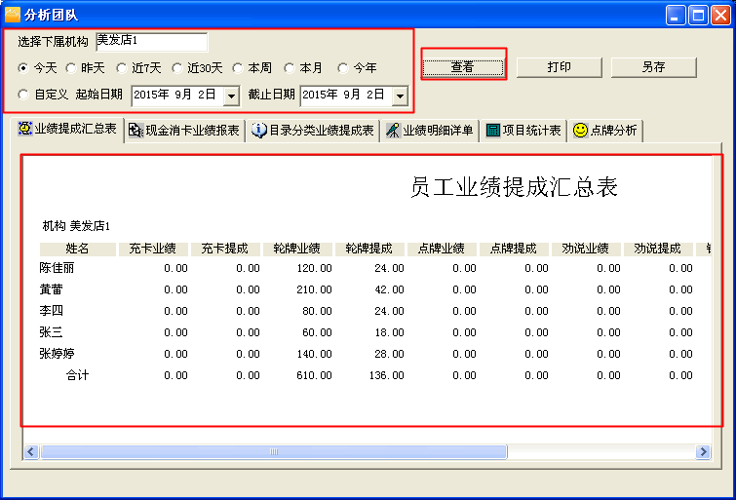This screenshot has height=500, width=736.
Task: Click the 劝说业绩 column header
Action: point(586,249)
